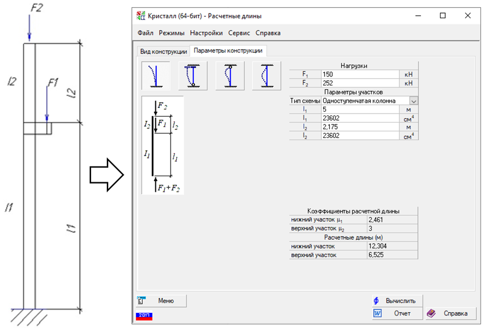
Task: Open the Настройки menu
Action: pos(206,33)
